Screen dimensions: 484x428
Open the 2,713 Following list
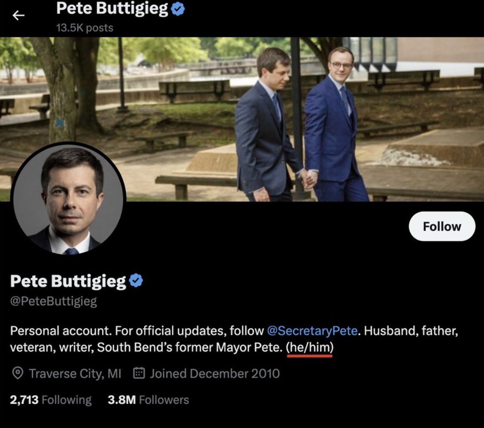point(50,399)
